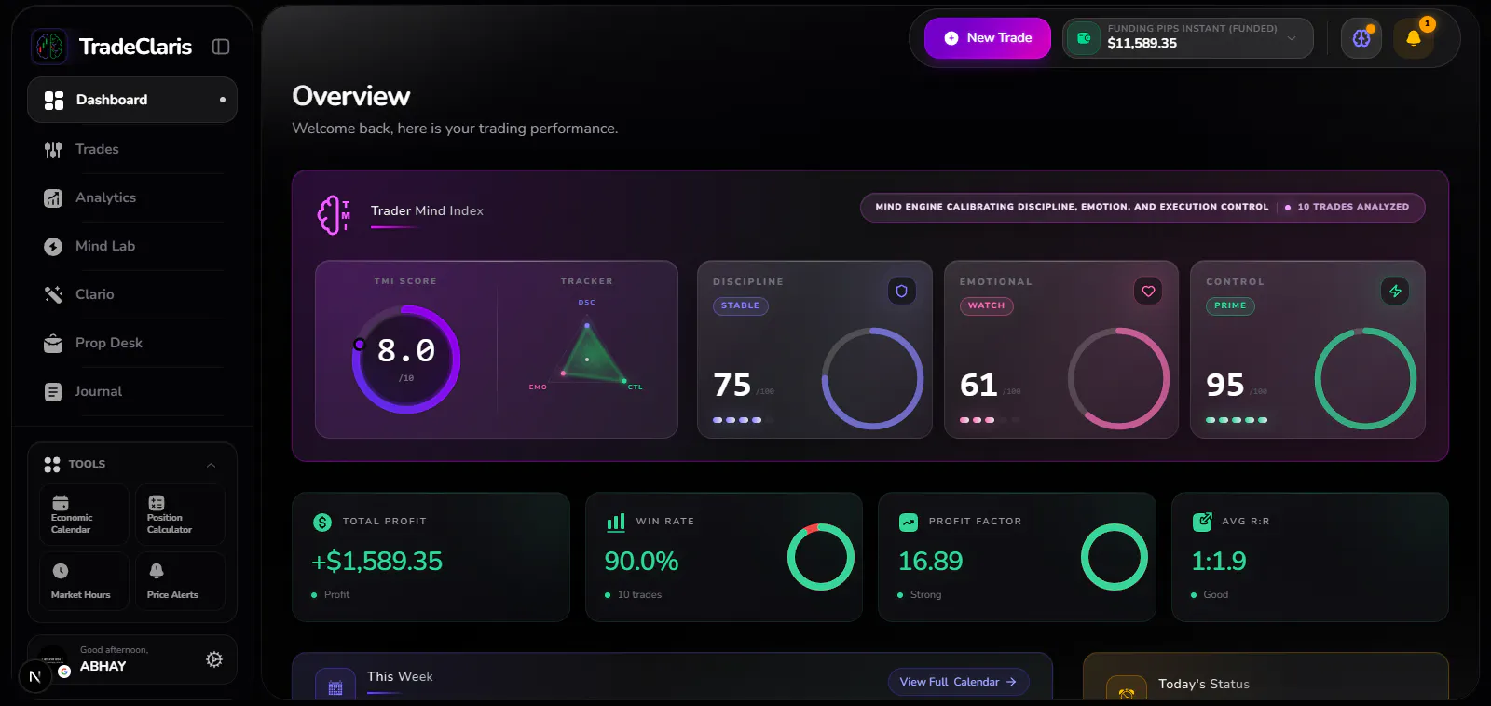
Task: Click the +$1,589.35 profit value
Action: point(376,561)
